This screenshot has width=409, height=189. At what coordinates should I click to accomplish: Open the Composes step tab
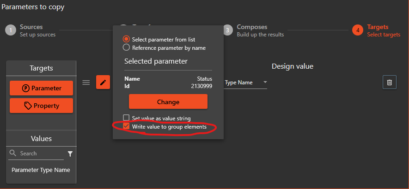pos(252,27)
